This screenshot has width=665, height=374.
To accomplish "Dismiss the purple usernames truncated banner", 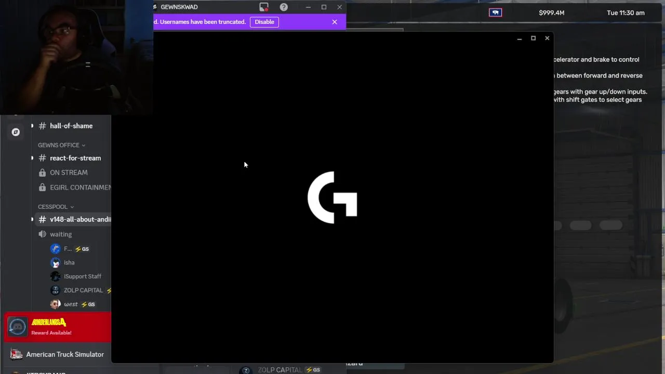I will click(335, 22).
